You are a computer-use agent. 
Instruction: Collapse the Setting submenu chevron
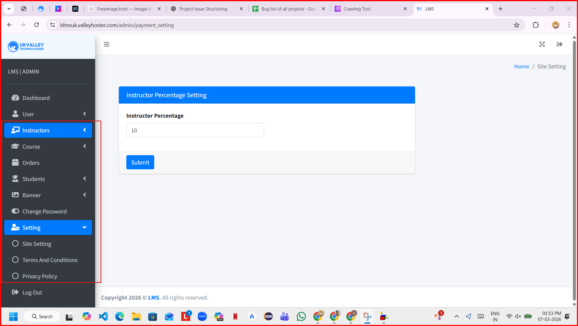85,227
